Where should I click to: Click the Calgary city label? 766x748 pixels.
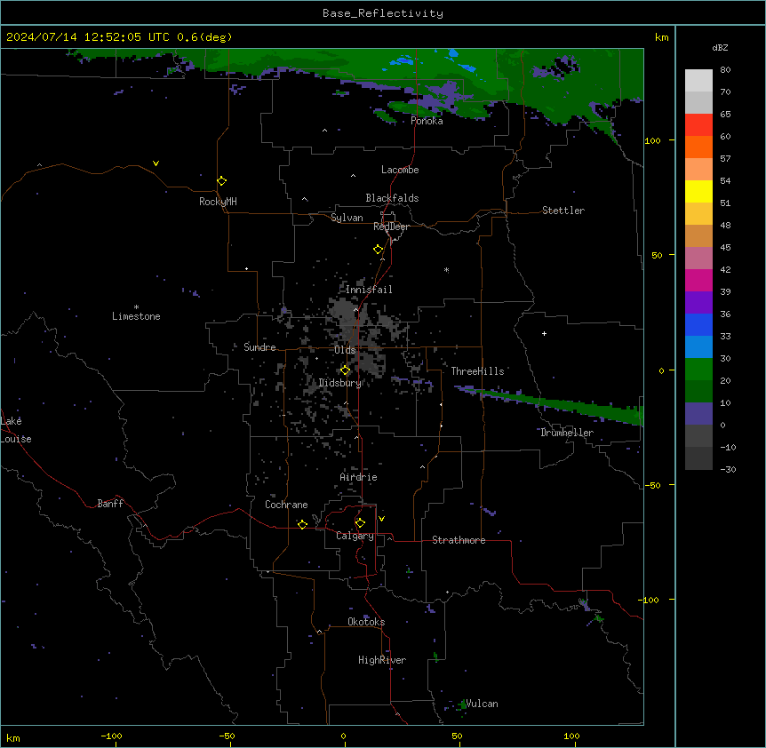tap(355, 536)
